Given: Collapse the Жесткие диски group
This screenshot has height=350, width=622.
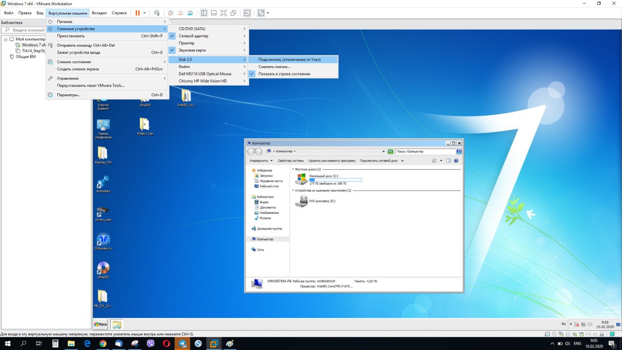Looking at the screenshot, I should (293, 169).
